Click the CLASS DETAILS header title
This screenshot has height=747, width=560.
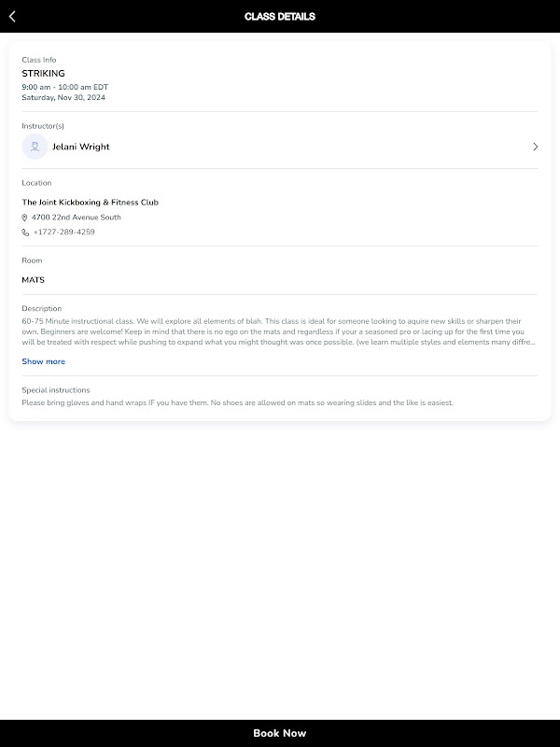280,16
